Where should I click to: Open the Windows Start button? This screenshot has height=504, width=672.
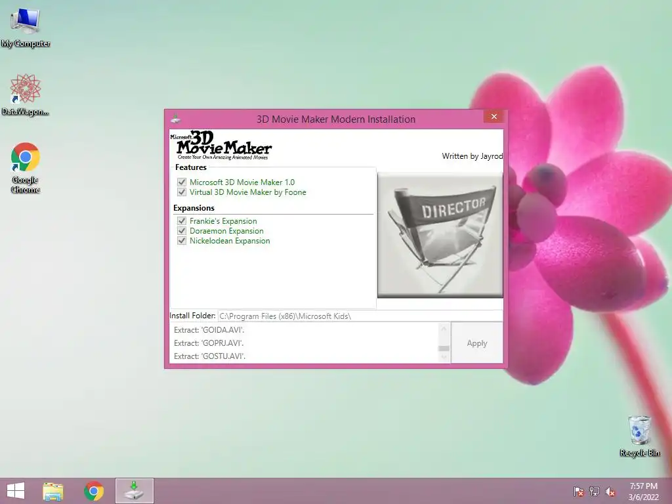[16, 491]
